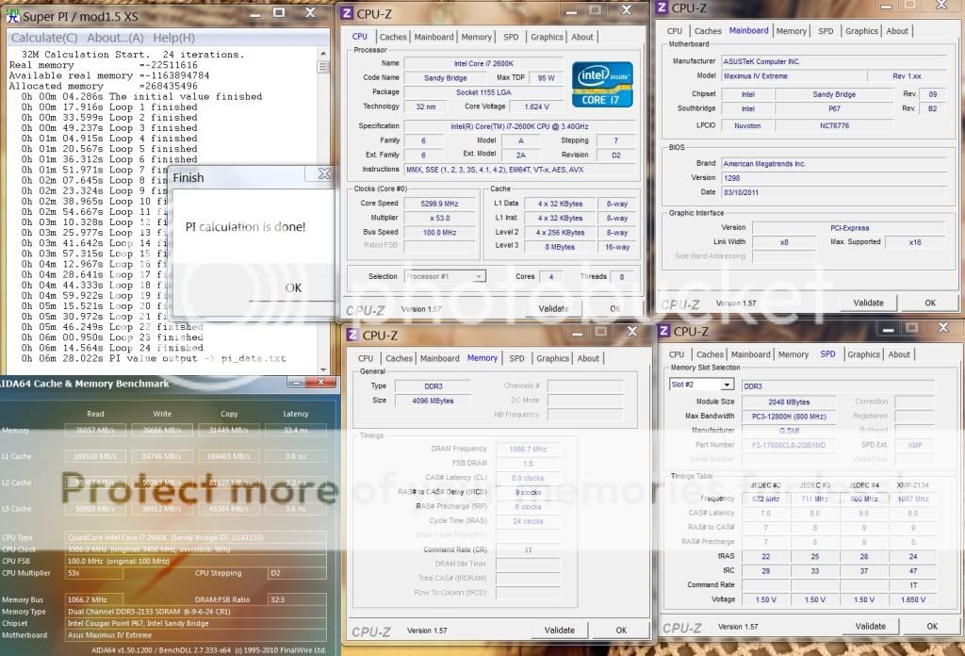The image size is (965, 656).
Task: Go to Graphics tab in the CPU-Z memory slot window
Action: point(863,354)
